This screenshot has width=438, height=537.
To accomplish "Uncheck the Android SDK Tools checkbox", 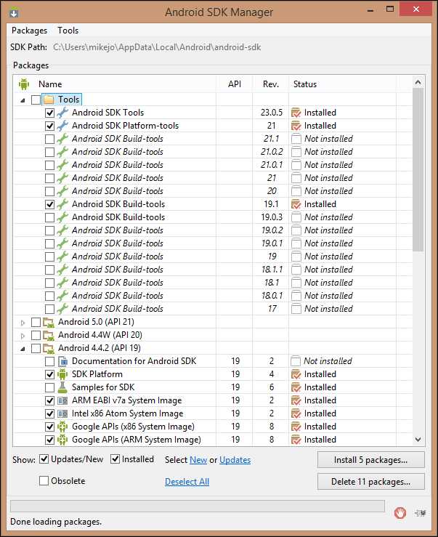I will (49, 113).
